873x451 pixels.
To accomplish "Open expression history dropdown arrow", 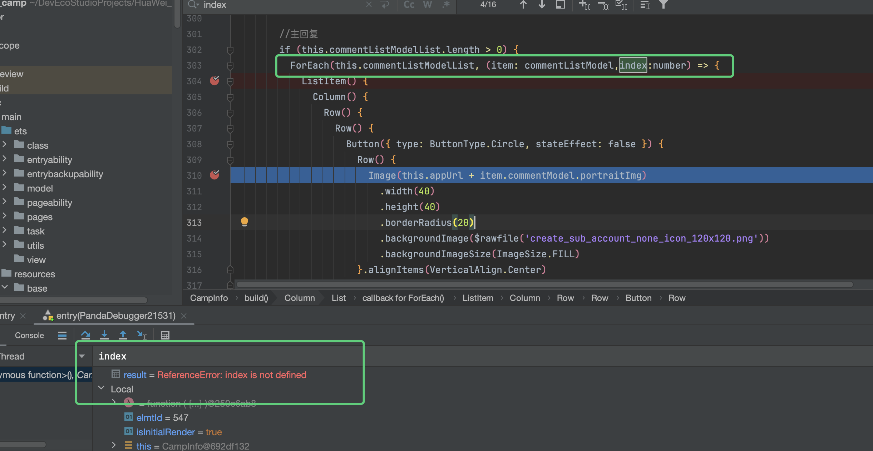I will (82, 356).
